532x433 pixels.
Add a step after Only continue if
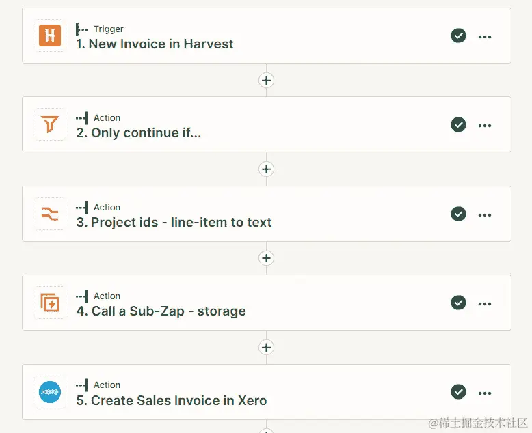click(266, 169)
